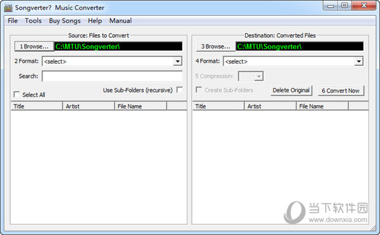Sort source list by Title column
The width and height of the screenshot is (380, 235).
coord(37,106)
